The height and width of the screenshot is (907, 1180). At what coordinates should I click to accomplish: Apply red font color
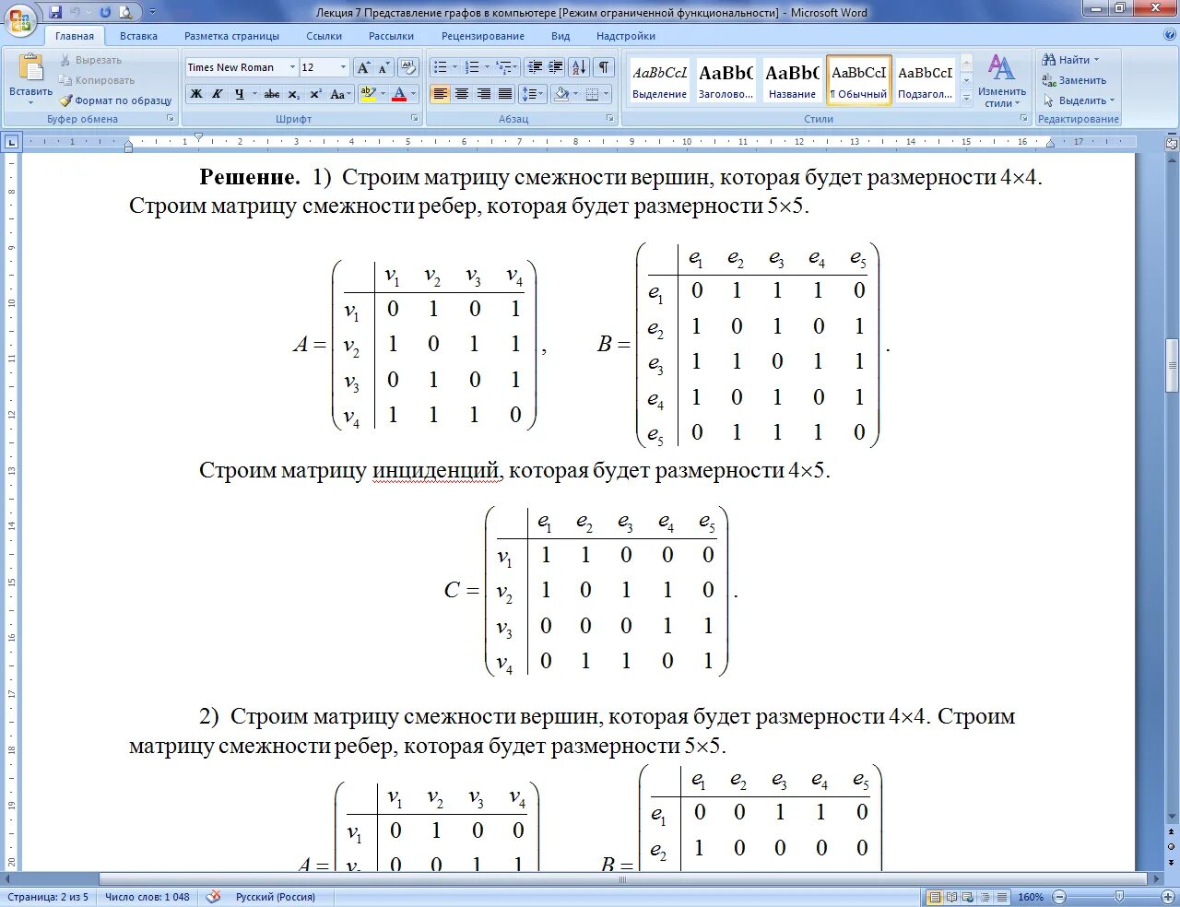point(399,94)
